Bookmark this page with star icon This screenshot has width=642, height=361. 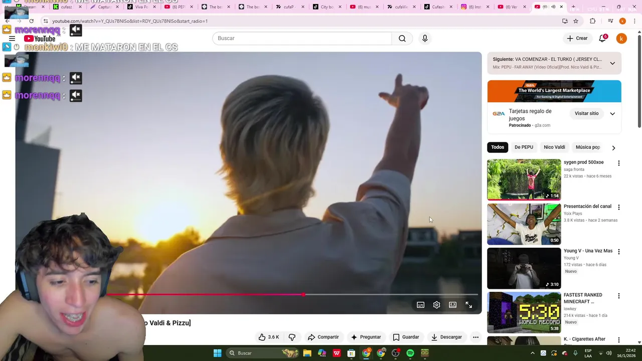coord(576,21)
